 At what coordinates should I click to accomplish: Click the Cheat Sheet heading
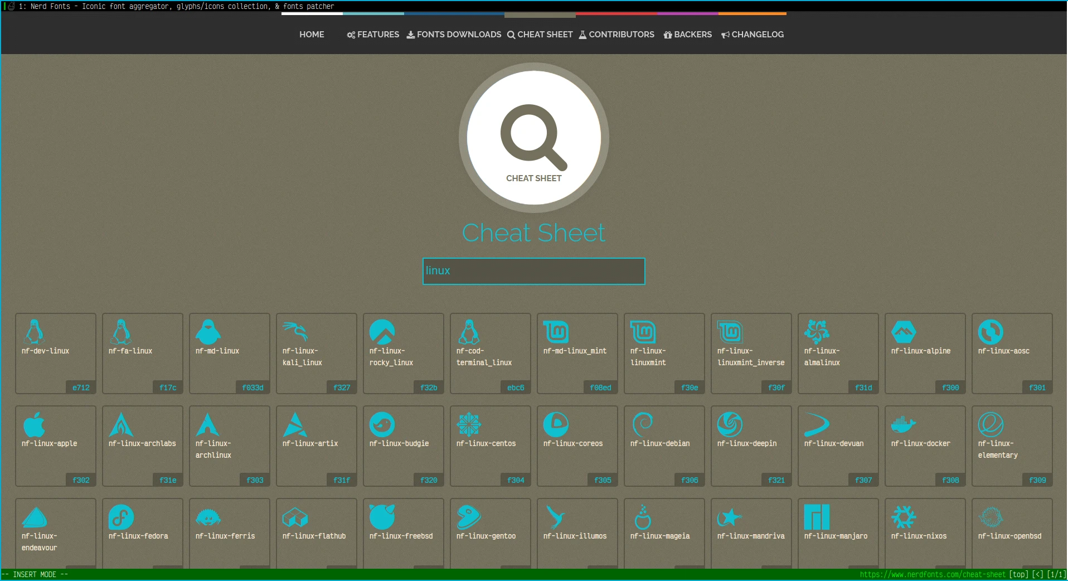[x=534, y=233]
